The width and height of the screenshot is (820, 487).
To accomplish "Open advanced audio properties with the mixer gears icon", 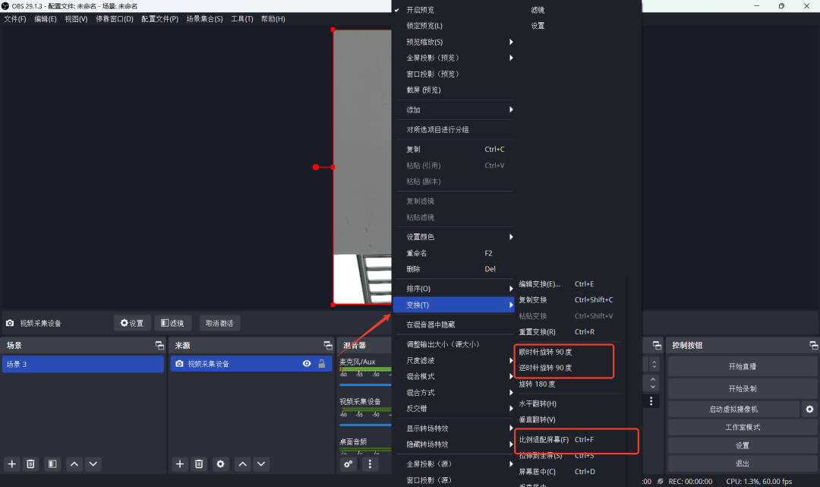I will tap(348, 463).
